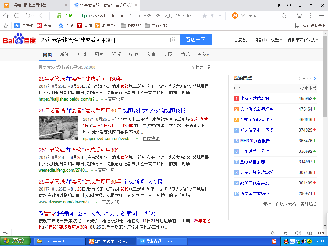Click the Taobao icon in the address bar
This screenshot has width=328, height=246.
coord(235,15)
